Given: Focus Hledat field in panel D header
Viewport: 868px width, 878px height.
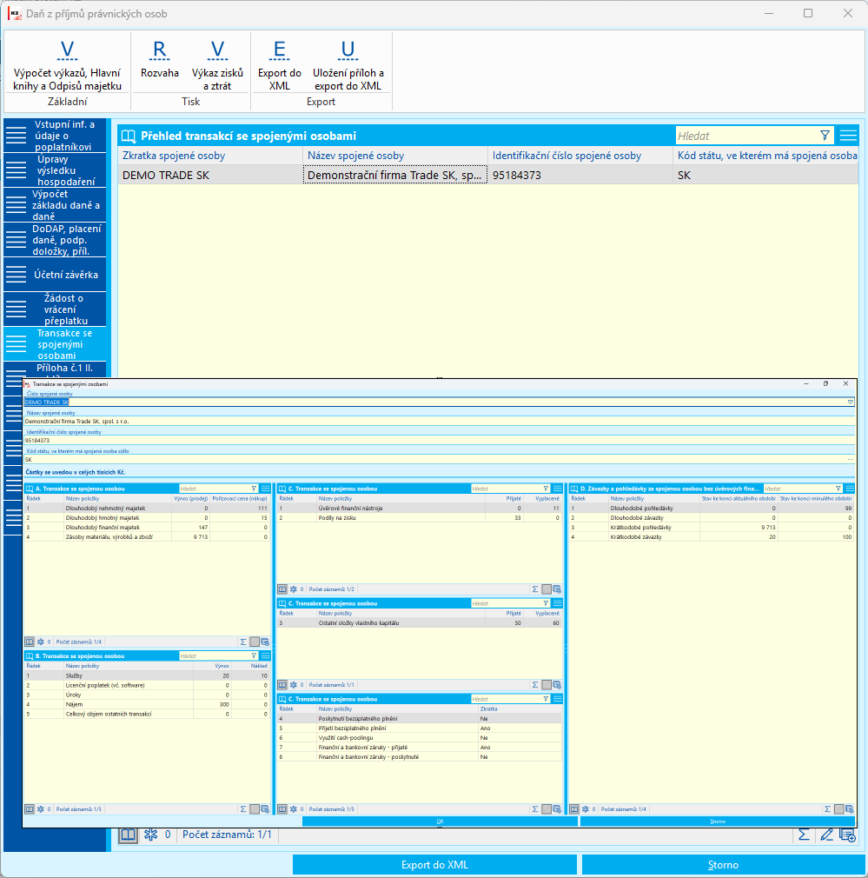Looking at the screenshot, I should 798,489.
